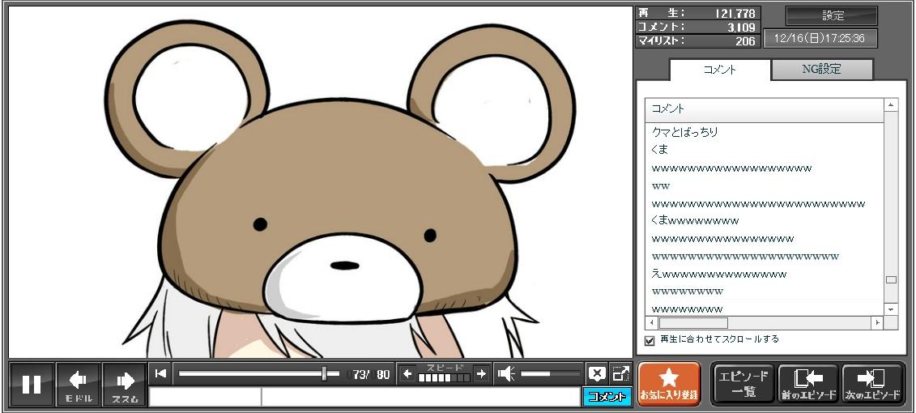Go to the previous episode
Image resolution: width=916 pixels, height=413 pixels.
click(808, 383)
